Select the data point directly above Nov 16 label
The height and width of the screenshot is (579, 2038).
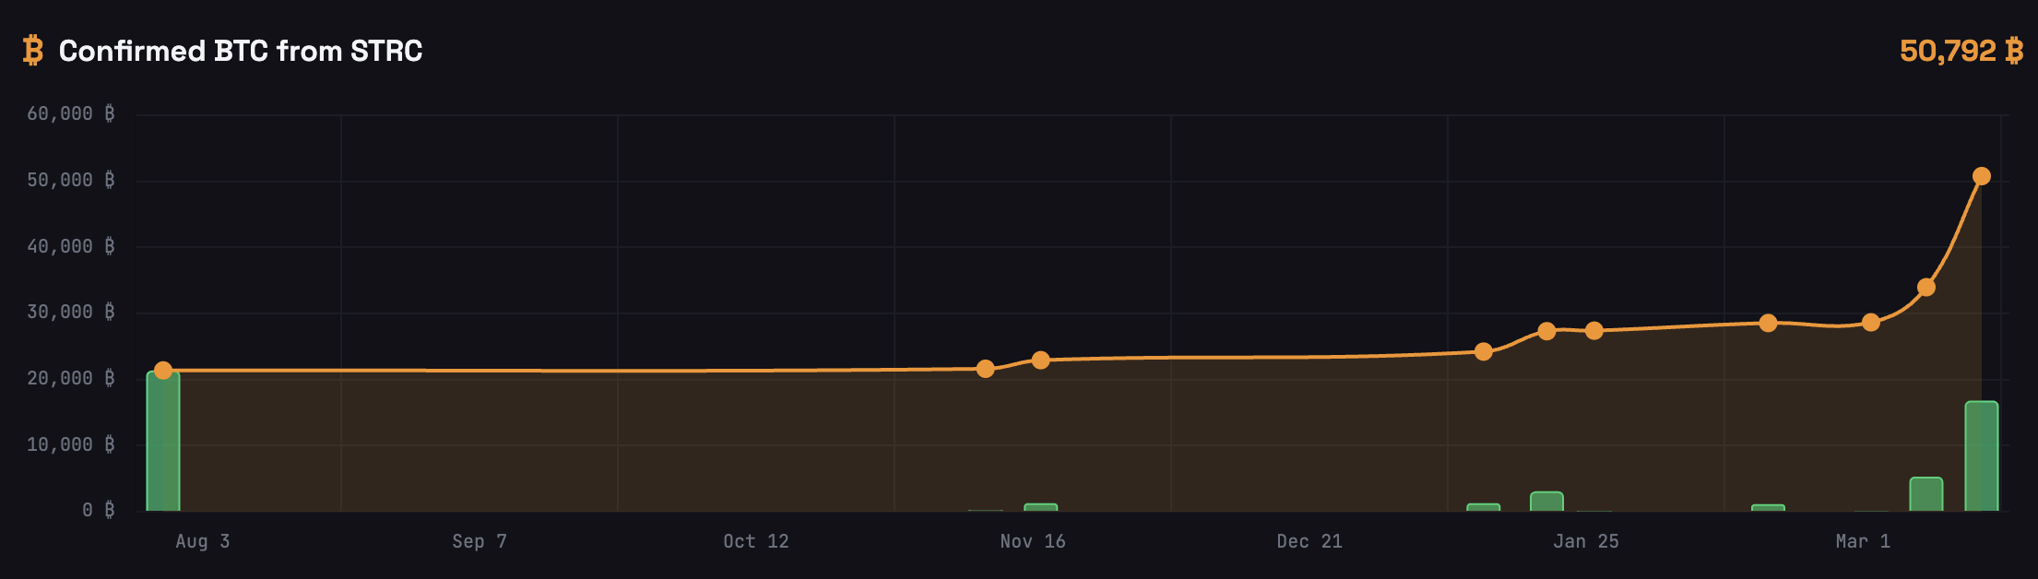pyautogui.click(x=1040, y=360)
